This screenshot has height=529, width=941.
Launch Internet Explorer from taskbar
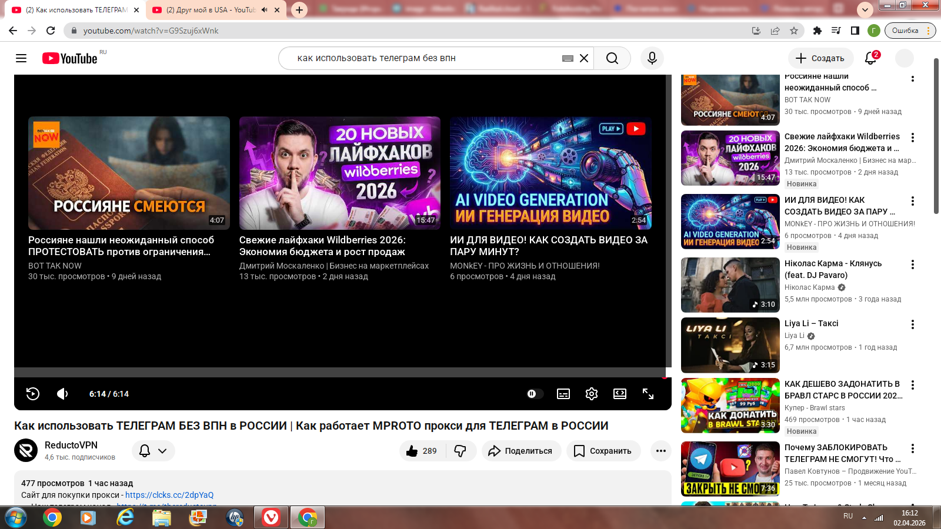point(125,518)
